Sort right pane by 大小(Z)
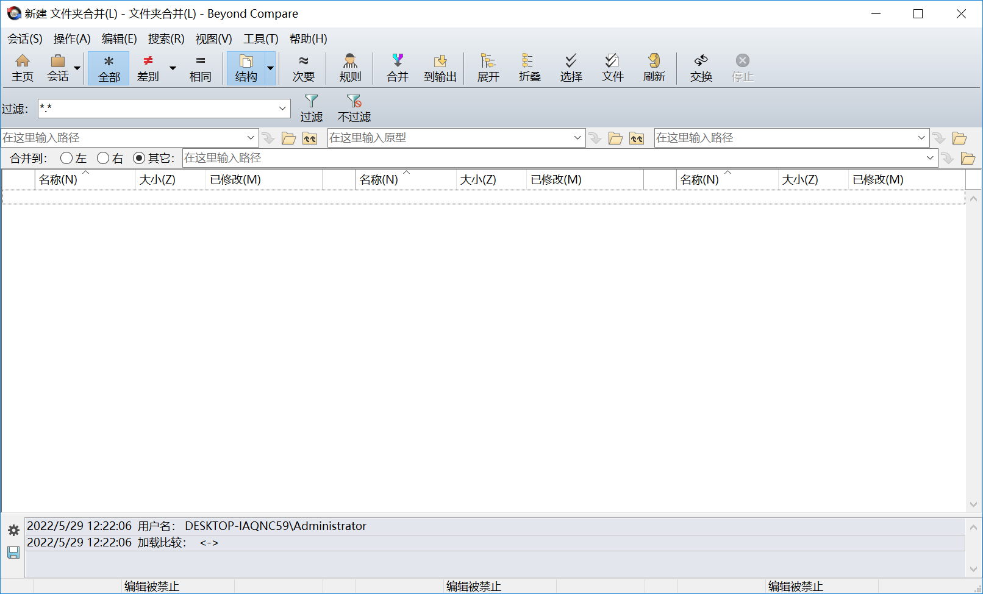This screenshot has height=594, width=983. click(813, 180)
